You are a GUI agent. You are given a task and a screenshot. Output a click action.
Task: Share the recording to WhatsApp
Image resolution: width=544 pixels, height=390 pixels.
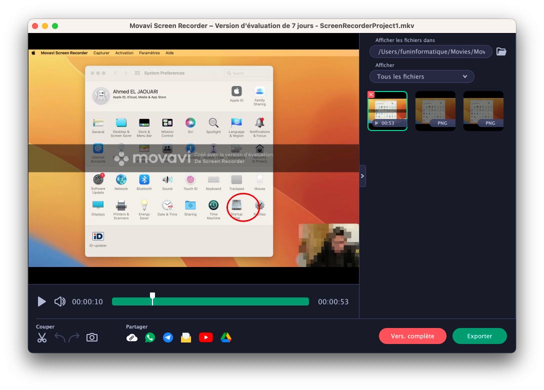point(150,337)
